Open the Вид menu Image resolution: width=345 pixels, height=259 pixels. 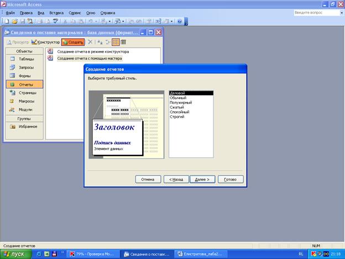tap(41, 13)
